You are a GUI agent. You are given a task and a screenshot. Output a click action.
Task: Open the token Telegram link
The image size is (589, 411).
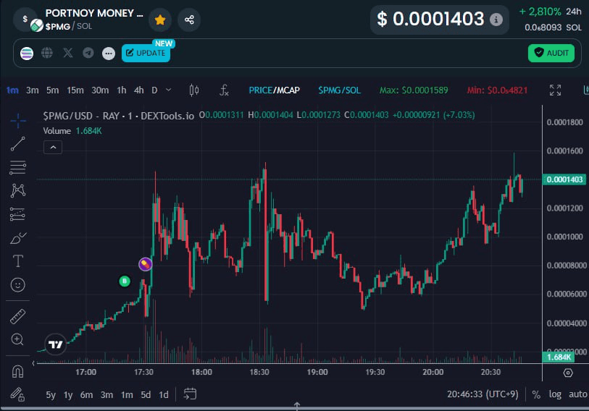point(88,53)
